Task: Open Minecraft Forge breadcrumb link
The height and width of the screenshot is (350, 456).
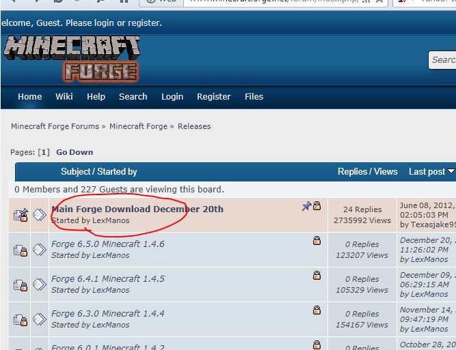Action: (138, 126)
